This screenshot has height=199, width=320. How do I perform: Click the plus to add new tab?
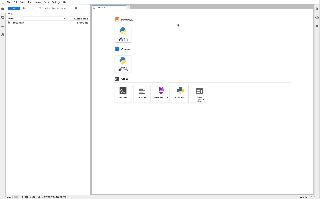pos(128,7)
